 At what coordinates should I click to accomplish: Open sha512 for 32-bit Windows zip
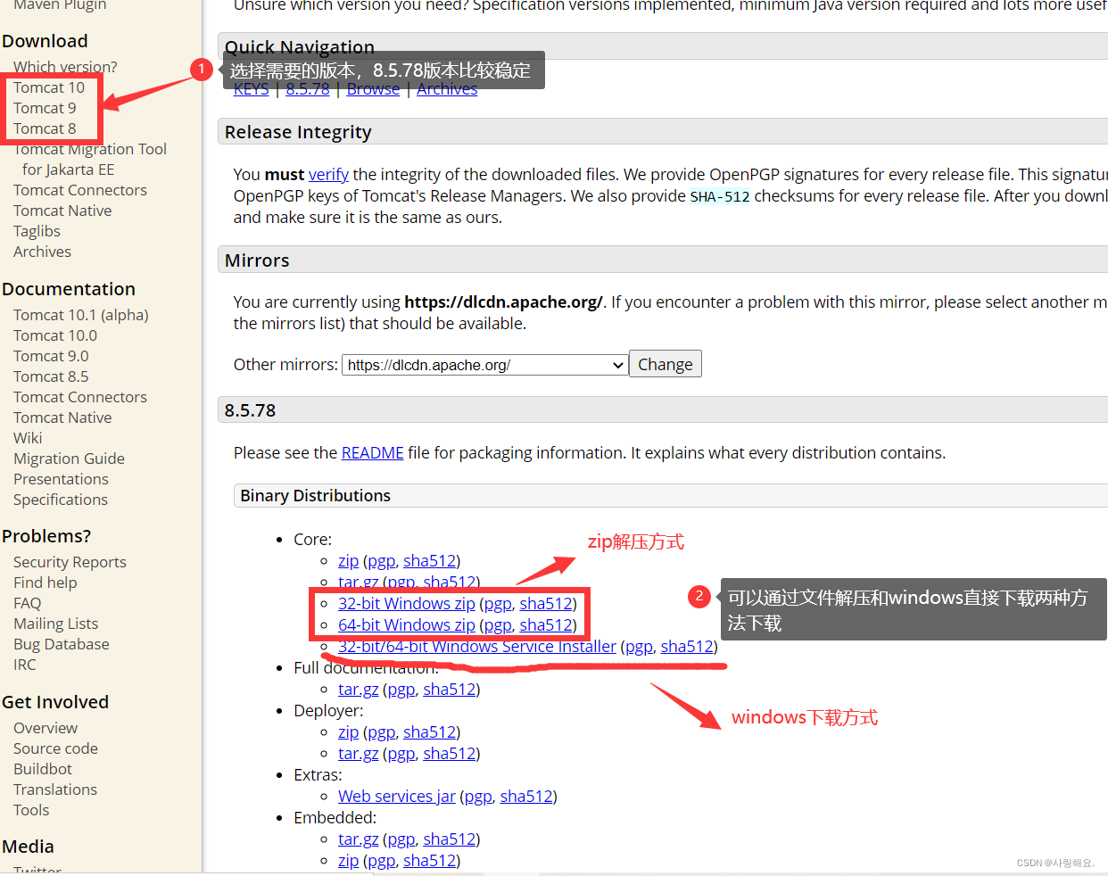coord(546,604)
